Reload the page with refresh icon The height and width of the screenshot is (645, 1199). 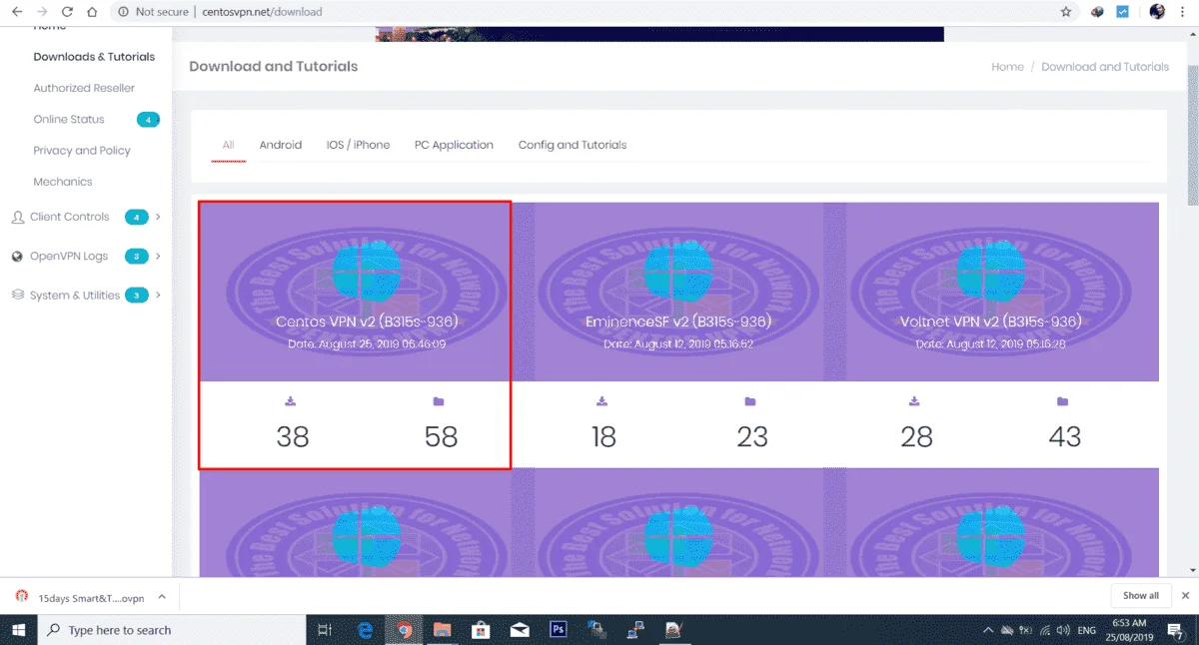pos(67,12)
